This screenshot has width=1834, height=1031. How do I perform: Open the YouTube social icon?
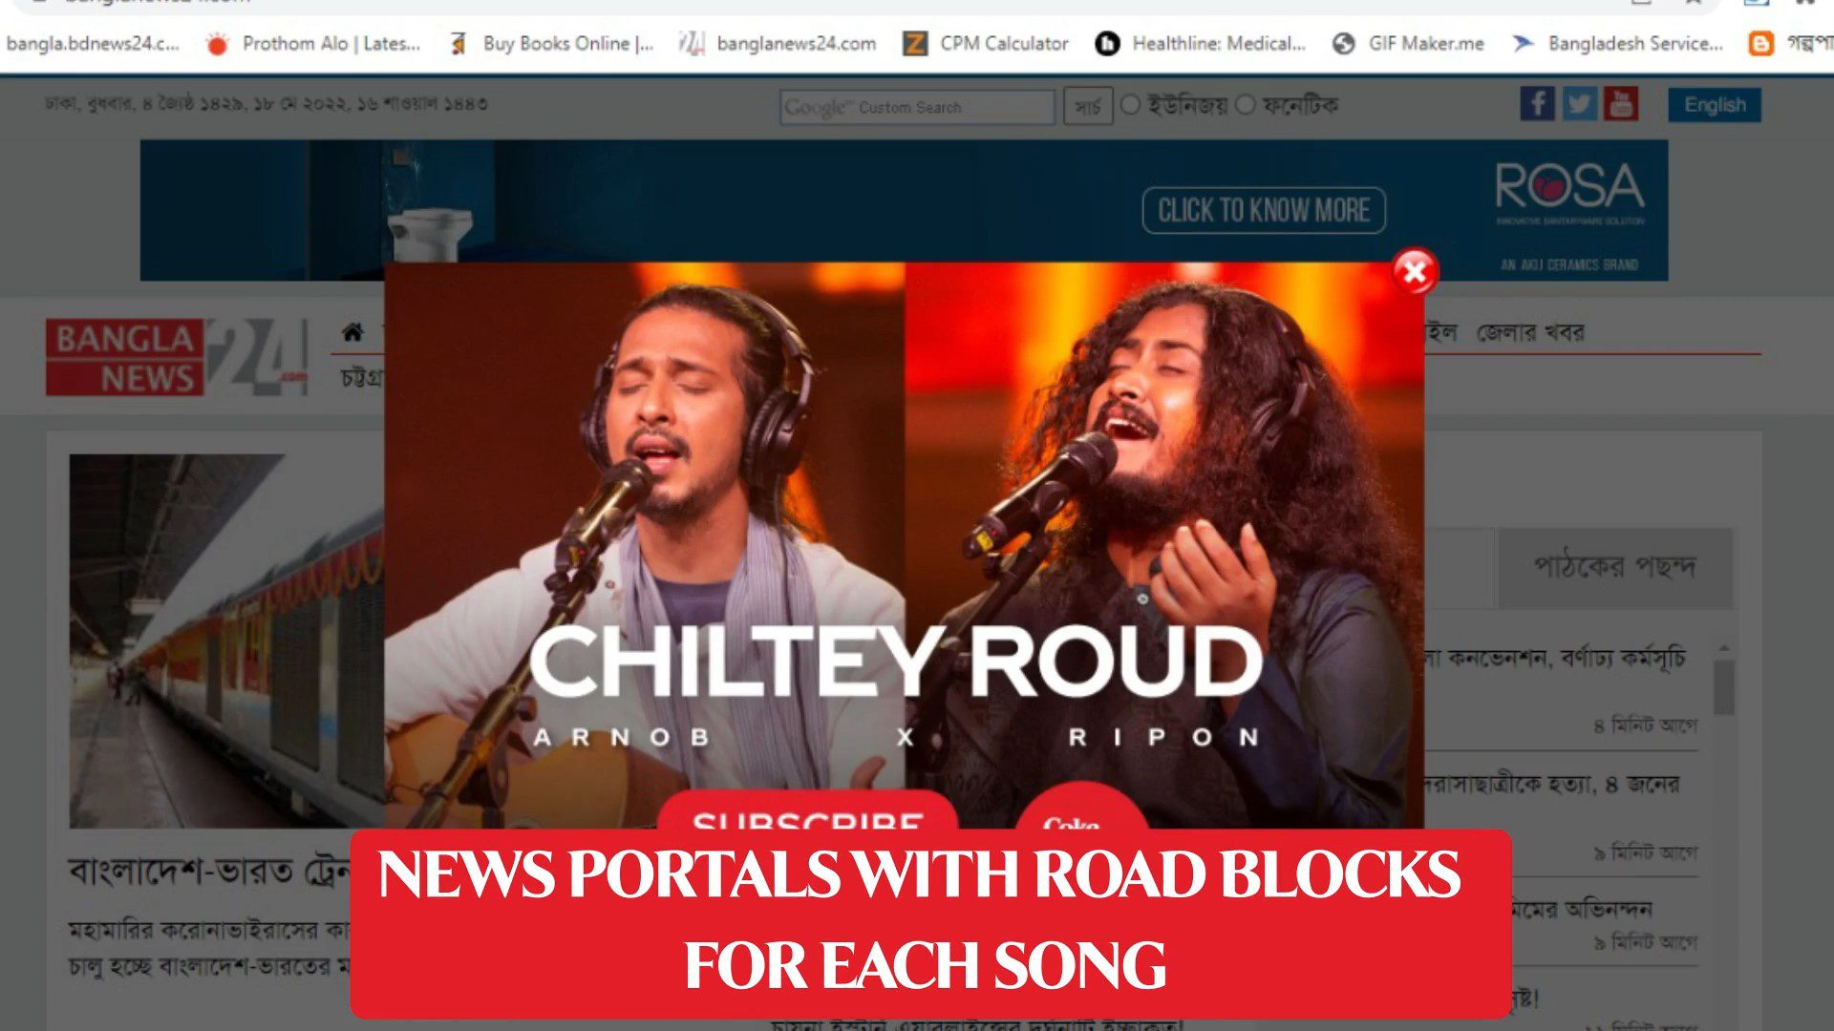click(1621, 104)
